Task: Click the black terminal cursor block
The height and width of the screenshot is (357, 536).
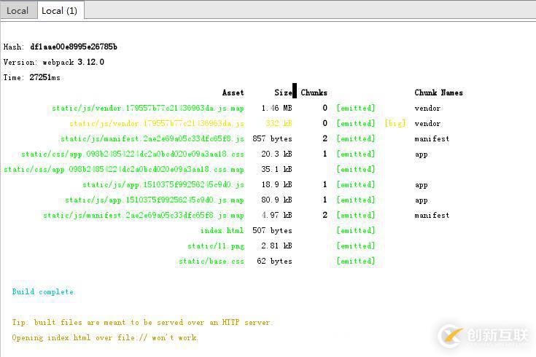Action: click(x=295, y=90)
